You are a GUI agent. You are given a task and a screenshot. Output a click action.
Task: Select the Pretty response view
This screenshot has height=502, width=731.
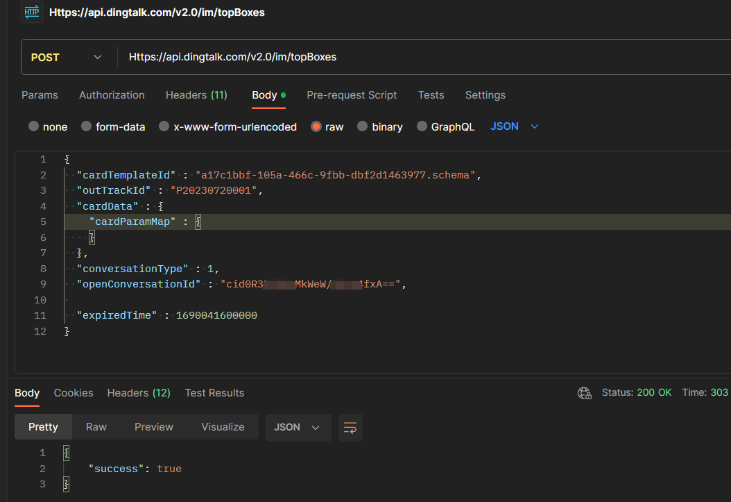tap(44, 427)
